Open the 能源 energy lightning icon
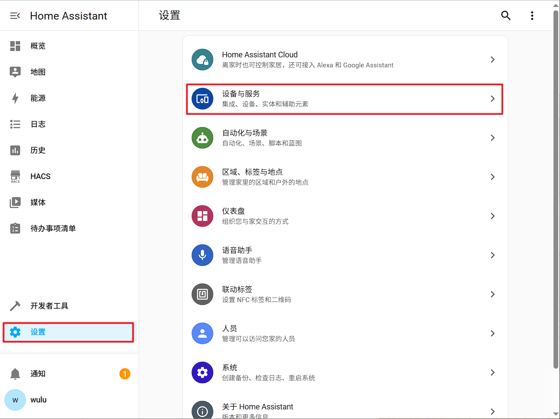 (x=15, y=98)
